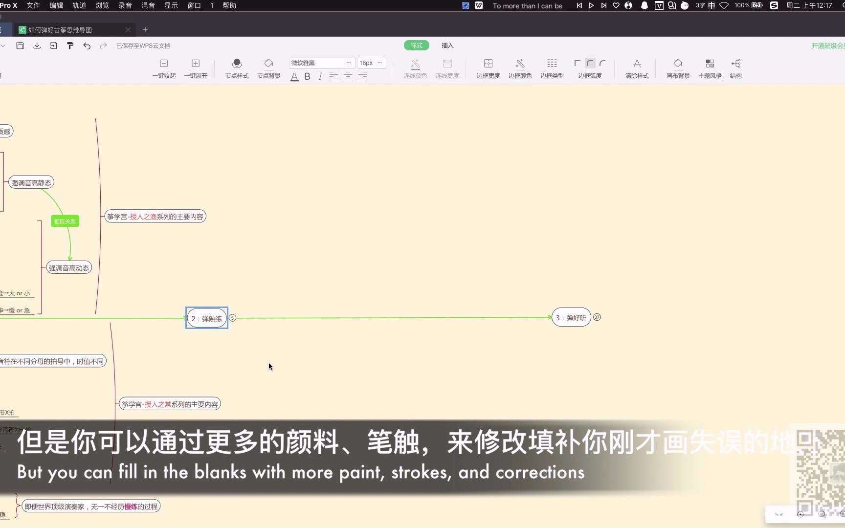Image resolution: width=845 pixels, height=528 pixels.
Task: Redo the last undone action
Action: [x=103, y=45]
